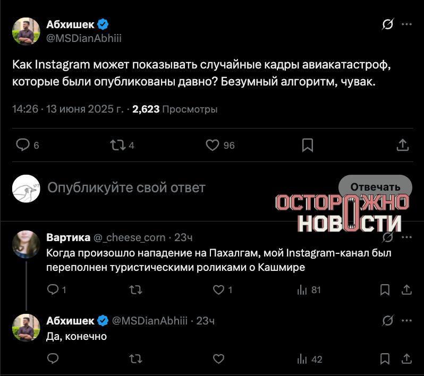Screen dimensions: 424x376
Task: Click the Ответить button
Action: coord(375,187)
